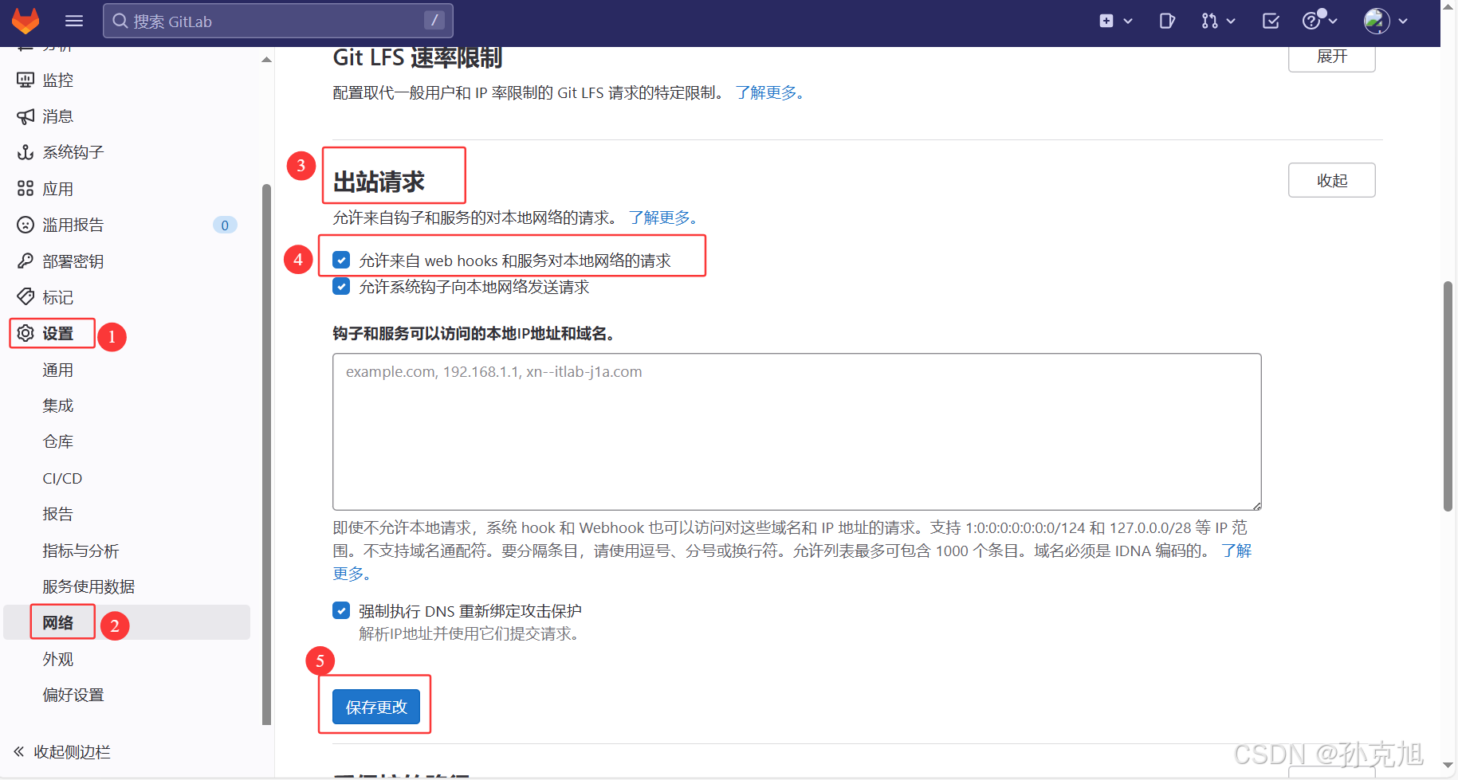1458x780 pixels.
Task: Click the 滥用报告 count badge 0
Action: click(225, 225)
